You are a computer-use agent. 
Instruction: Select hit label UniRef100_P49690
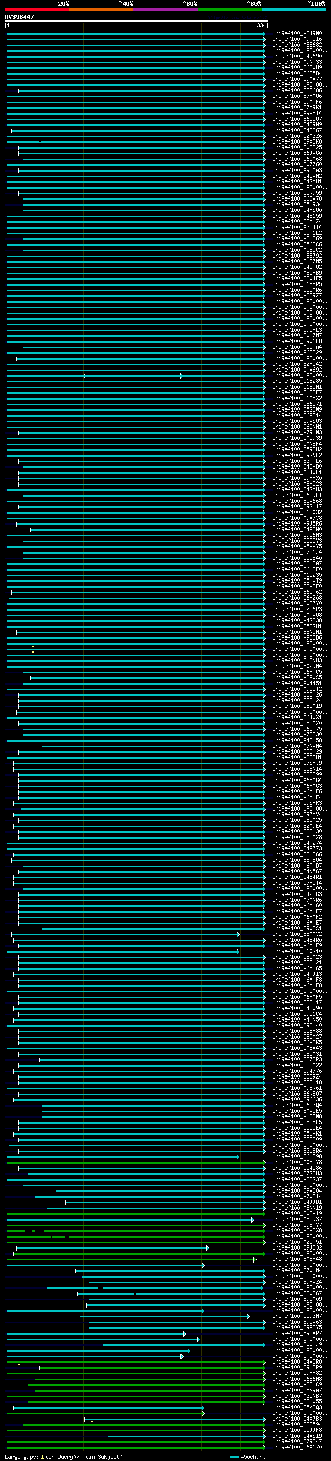tap(297, 56)
